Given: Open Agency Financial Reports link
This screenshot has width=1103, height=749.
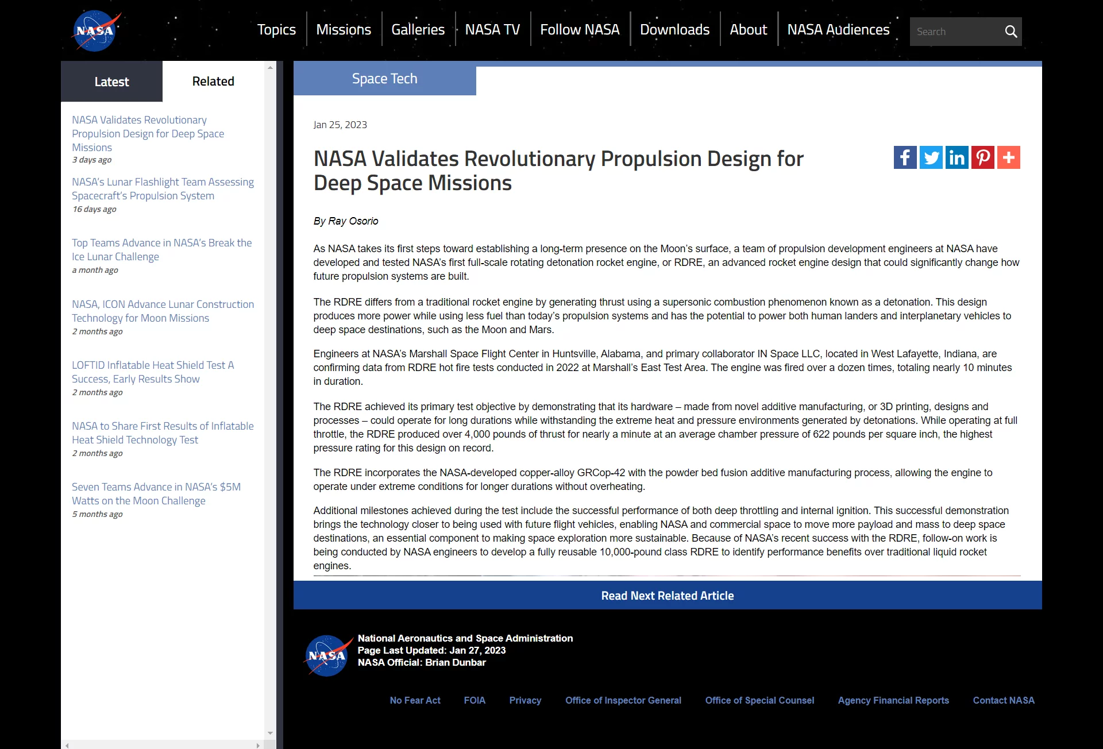Looking at the screenshot, I should [x=893, y=700].
